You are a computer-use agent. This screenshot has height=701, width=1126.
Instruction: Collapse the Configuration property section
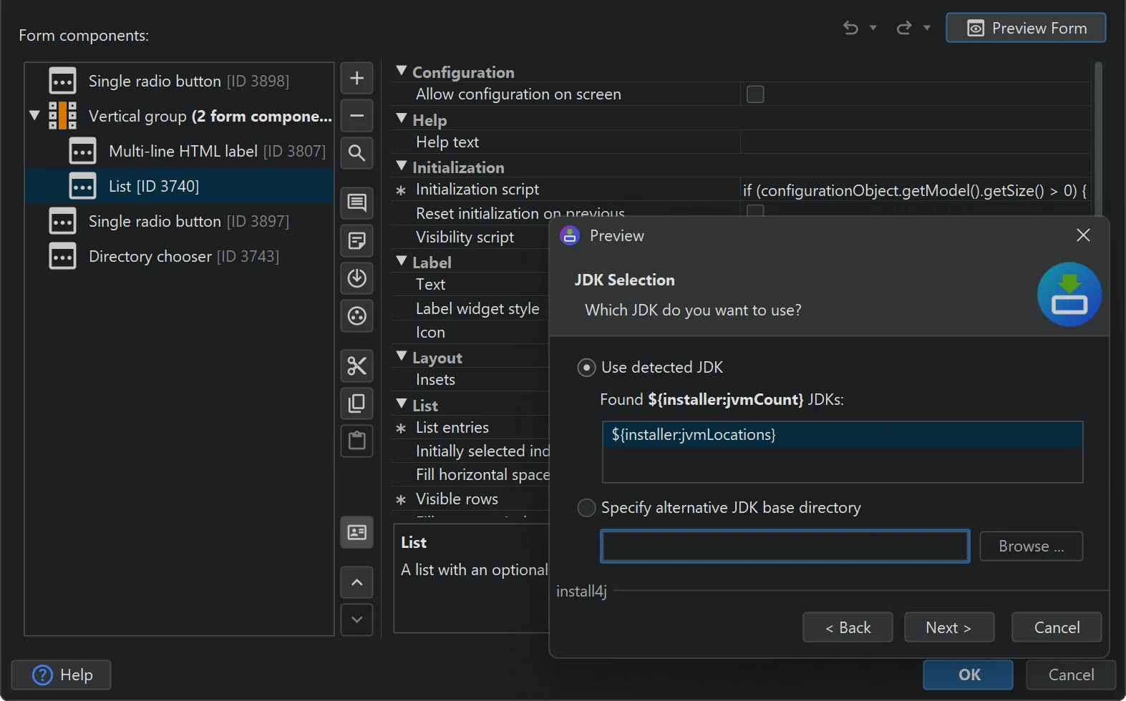[x=402, y=71]
